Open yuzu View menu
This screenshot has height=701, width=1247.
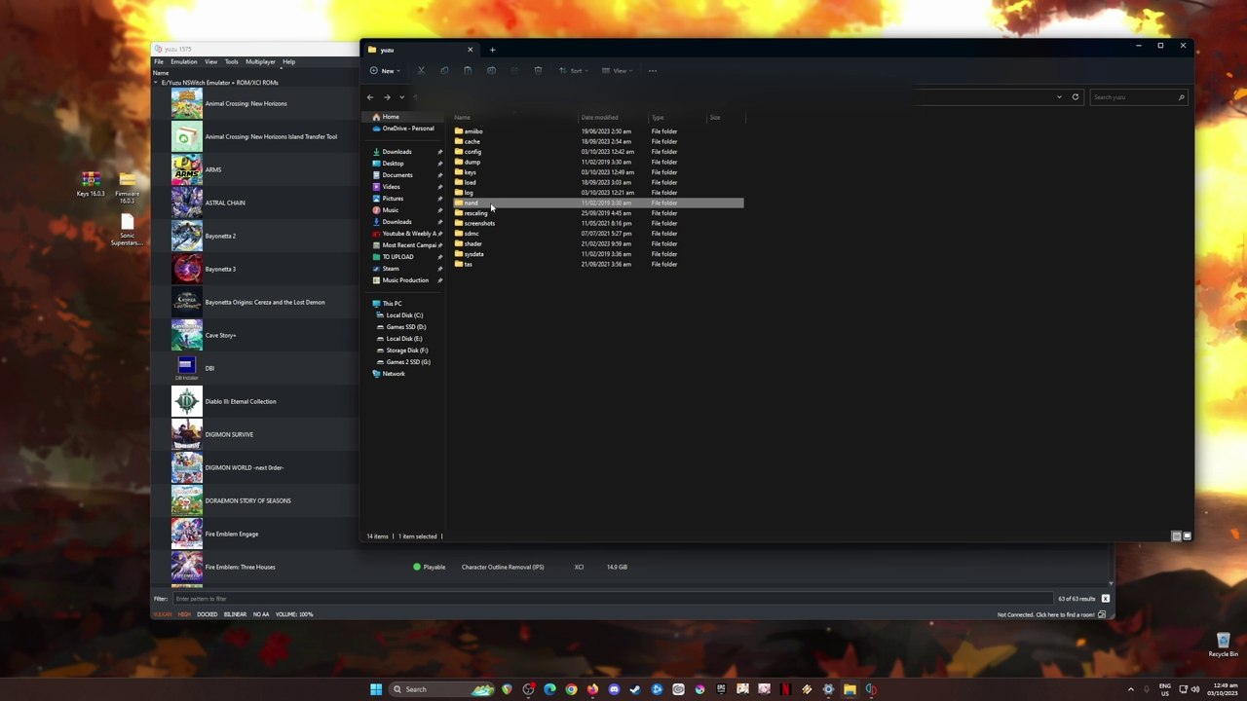coord(210,61)
